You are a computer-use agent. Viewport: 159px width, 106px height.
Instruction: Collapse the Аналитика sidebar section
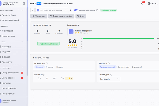[x=22, y=42]
